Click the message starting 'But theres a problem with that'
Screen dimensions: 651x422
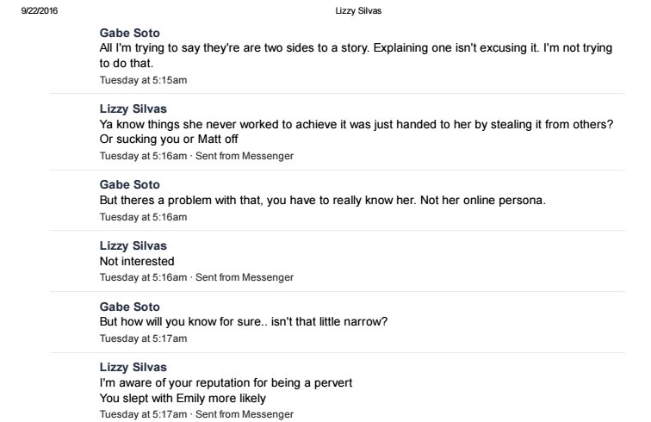point(323,200)
